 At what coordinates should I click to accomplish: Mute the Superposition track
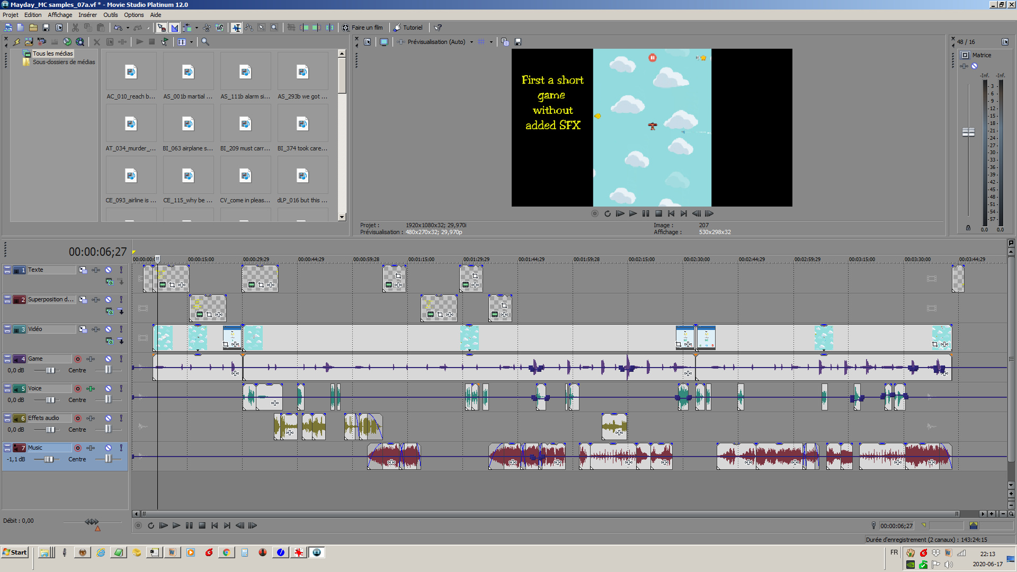[x=109, y=300]
